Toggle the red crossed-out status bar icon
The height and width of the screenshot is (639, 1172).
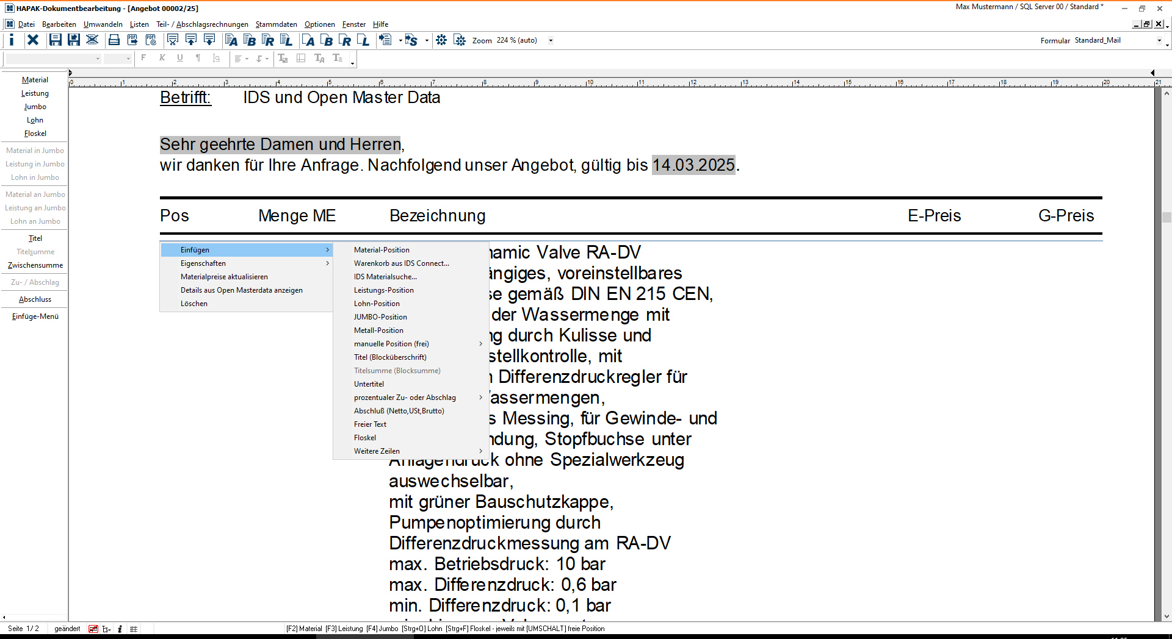click(x=93, y=629)
